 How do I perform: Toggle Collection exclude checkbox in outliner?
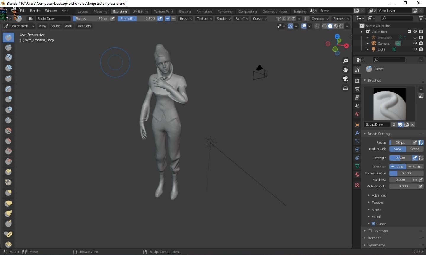click(x=409, y=31)
